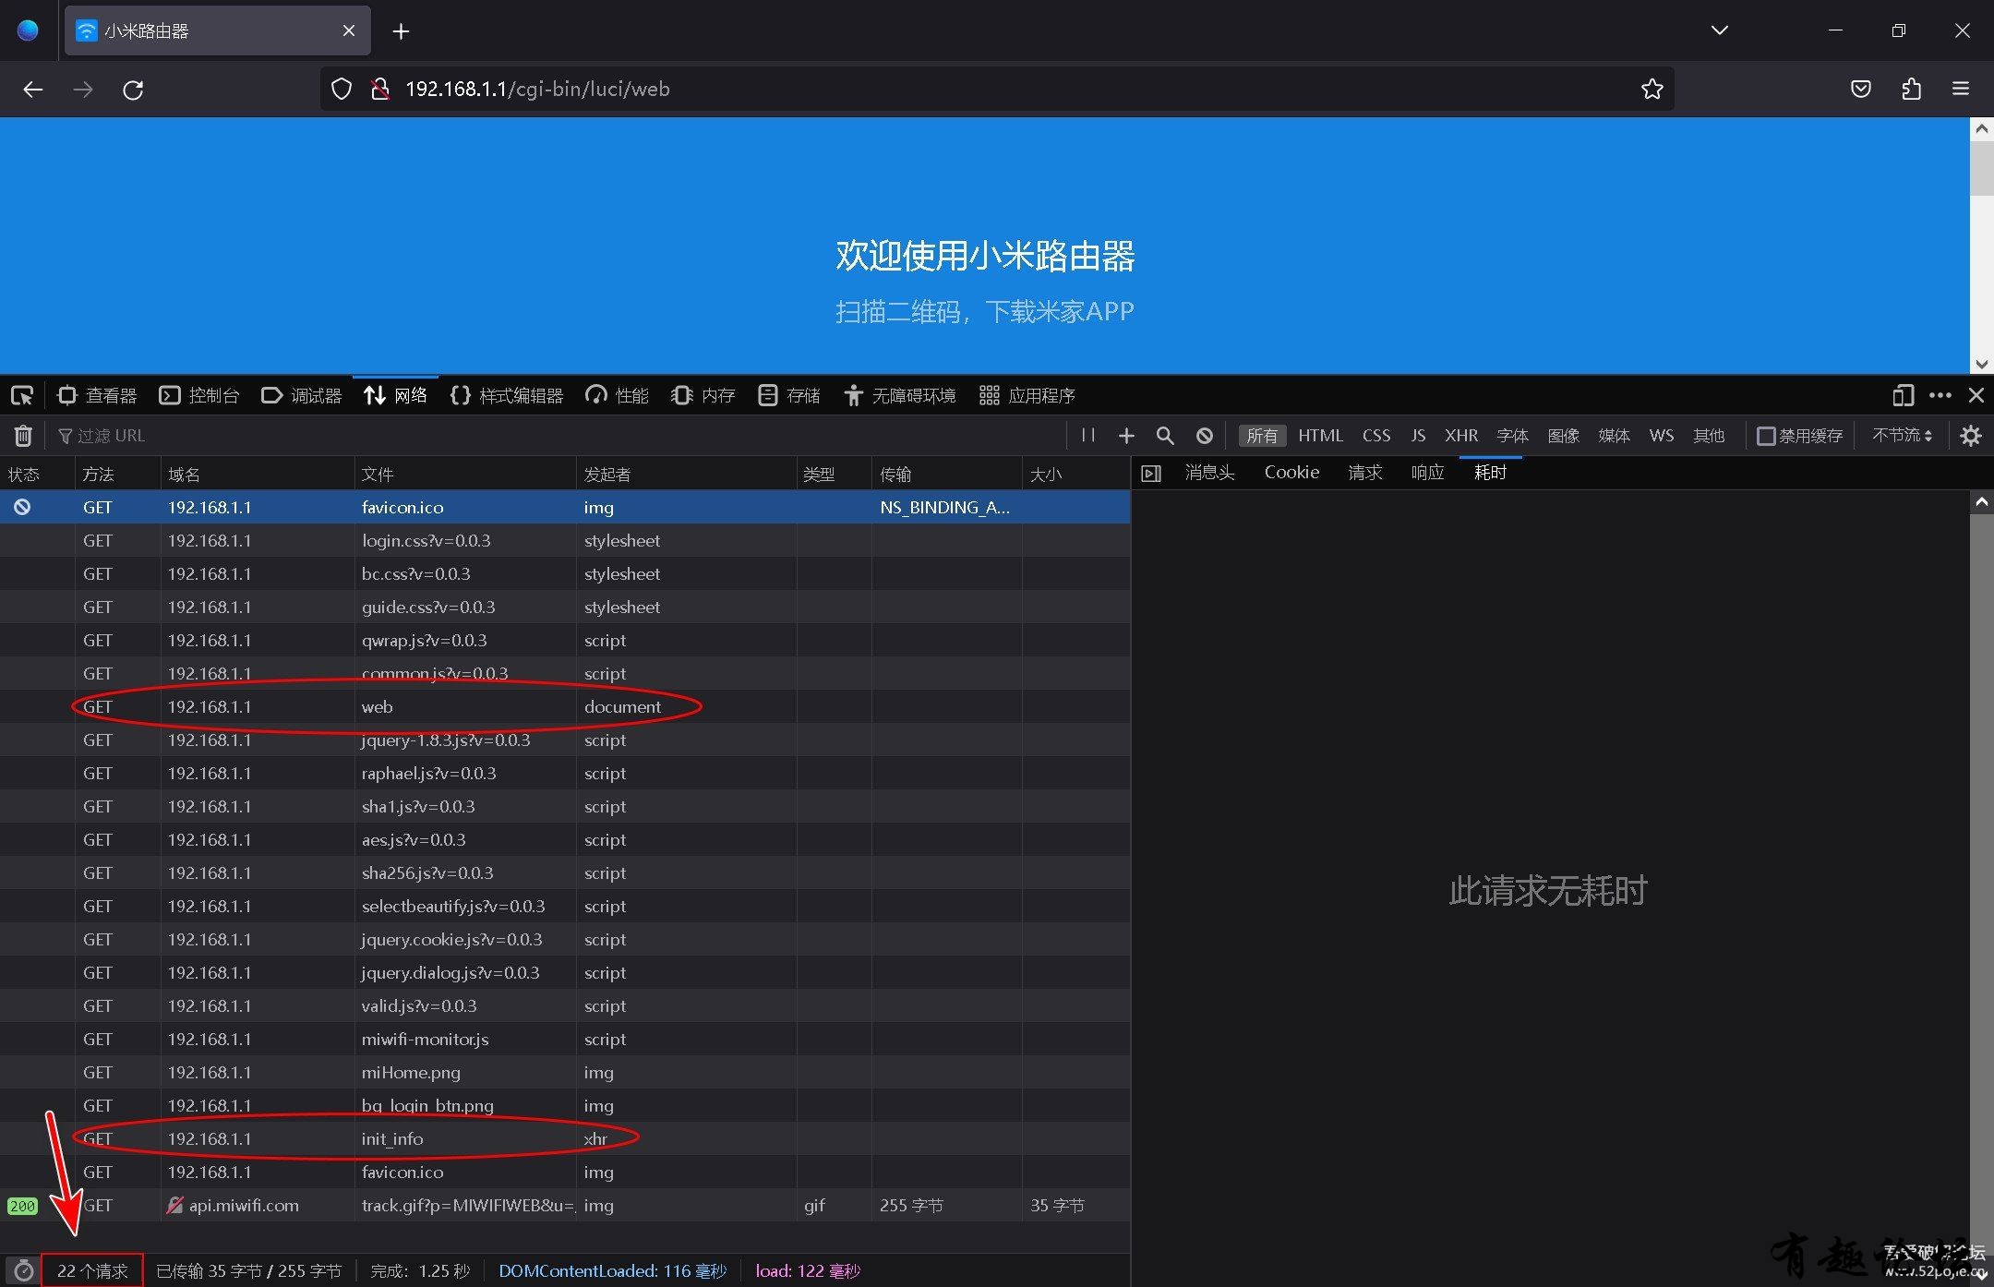
Task: Sort by the 传输 column header
Action: [947, 474]
